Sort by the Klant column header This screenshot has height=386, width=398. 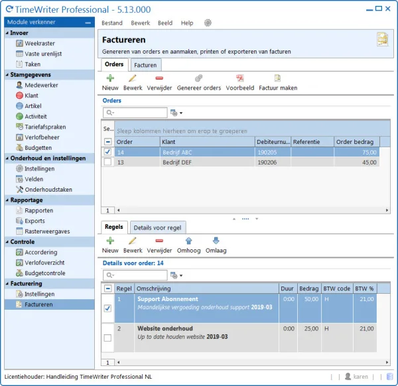pos(208,142)
